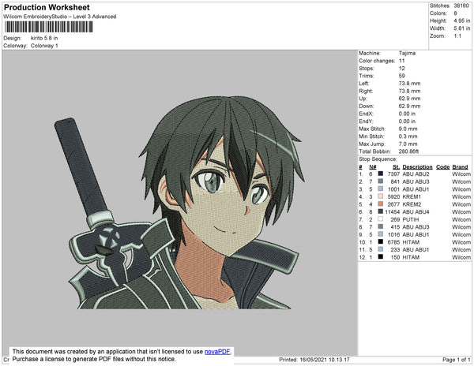This screenshot has width=474, height=366.
Task: Click the St. column header
Action: tap(397, 167)
